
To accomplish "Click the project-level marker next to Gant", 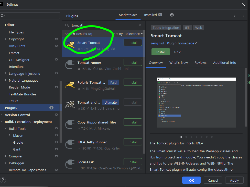I will click(x=56, y=149).
